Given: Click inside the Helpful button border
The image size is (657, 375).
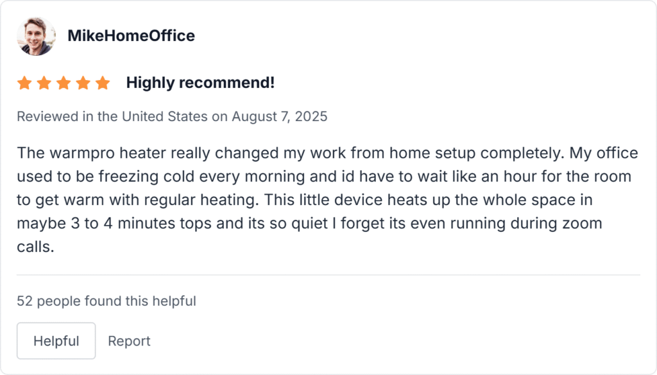Looking at the screenshot, I should point(56,340).
